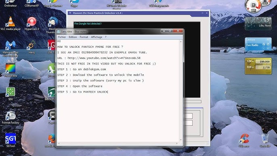Open the SGTool desktop icon
This screenshot has width=277, height=156.
(x=10, y=140)
